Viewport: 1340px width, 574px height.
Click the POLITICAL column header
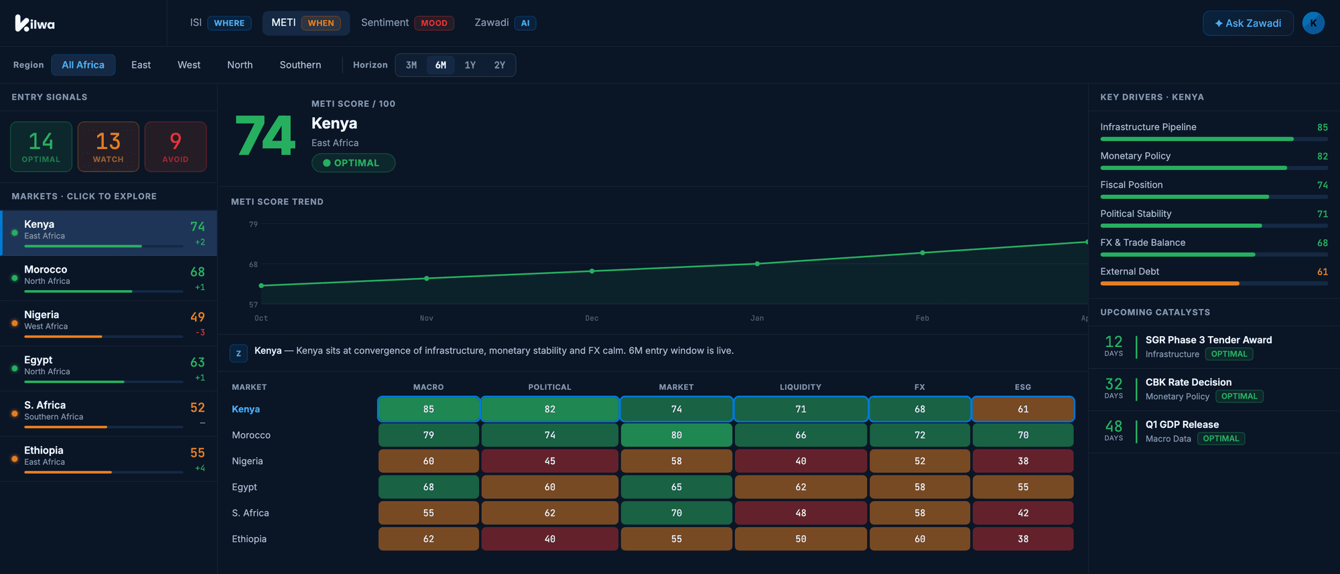[x=550, y=387]
